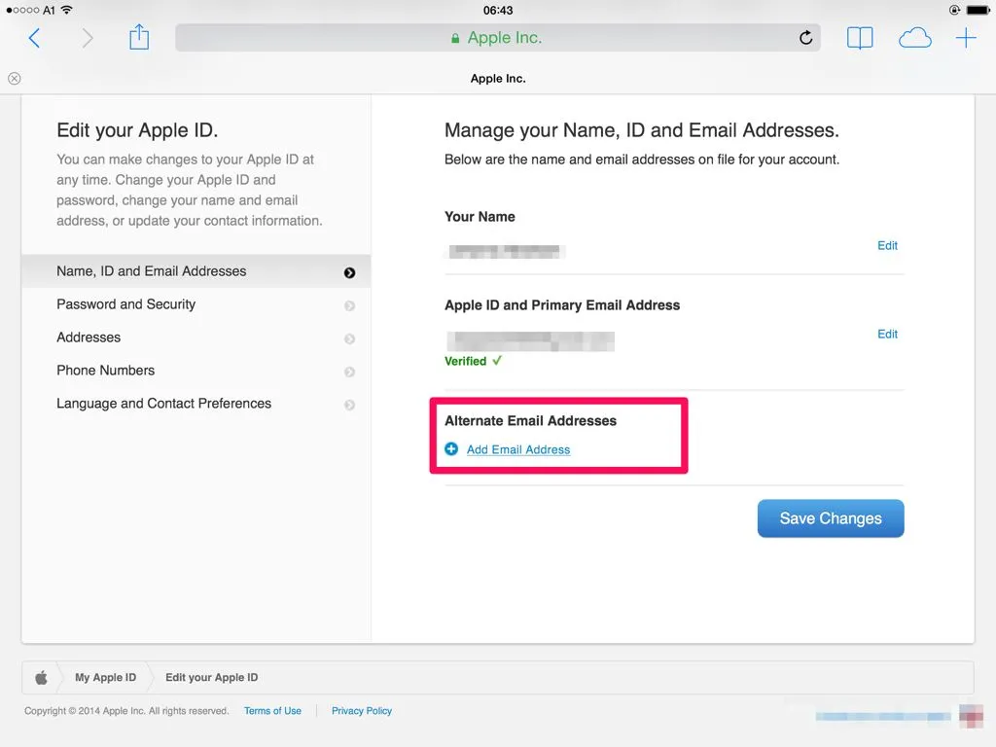Click the blue plus icon for adding email
Screen dimensions: 996x747
point(451,449)
